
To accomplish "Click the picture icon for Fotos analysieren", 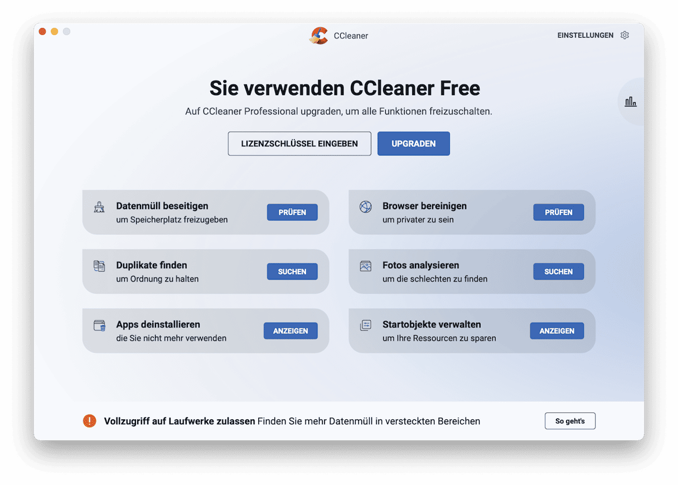I will coord(365,266).
